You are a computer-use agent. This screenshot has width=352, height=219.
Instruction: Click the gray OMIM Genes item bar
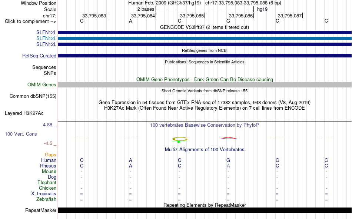coord(205,85)
